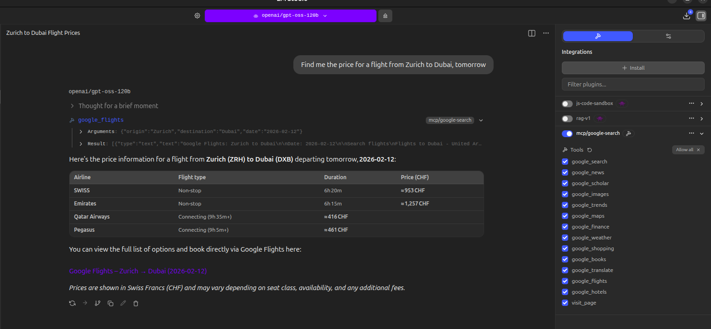Uncheck the google_translate tool
Image resolution: width=711 pixels, height=329 pixels.
(565, 270)
